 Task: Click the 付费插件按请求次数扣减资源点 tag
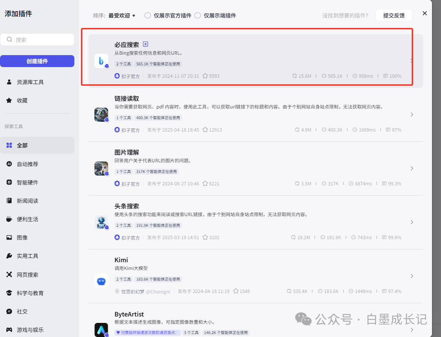pos(147,332)
